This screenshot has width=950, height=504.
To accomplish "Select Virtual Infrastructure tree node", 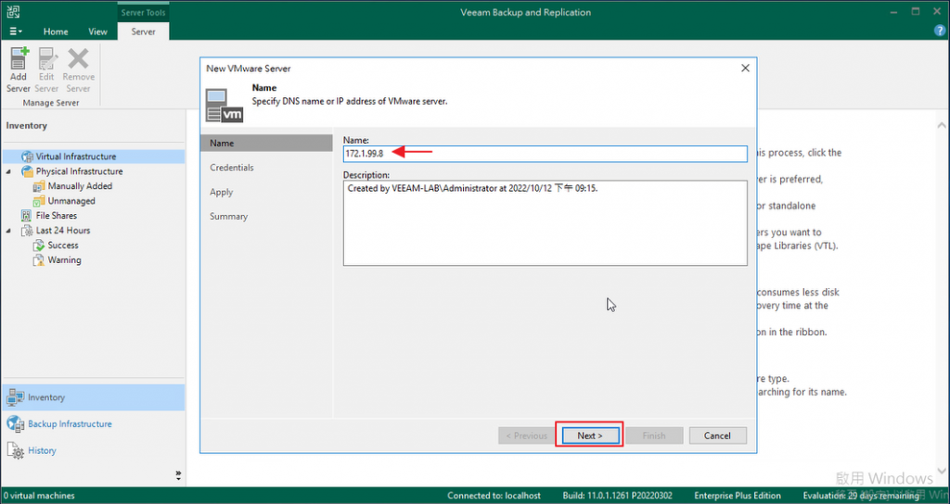I will (76, 157).
